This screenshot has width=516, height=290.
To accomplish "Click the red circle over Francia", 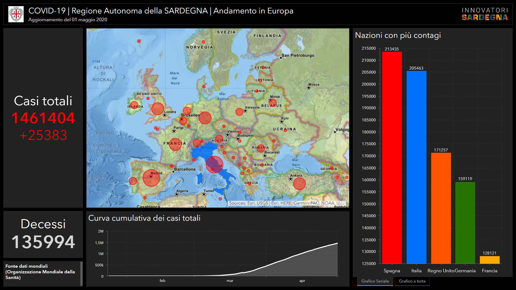I will tap(175, 144).
